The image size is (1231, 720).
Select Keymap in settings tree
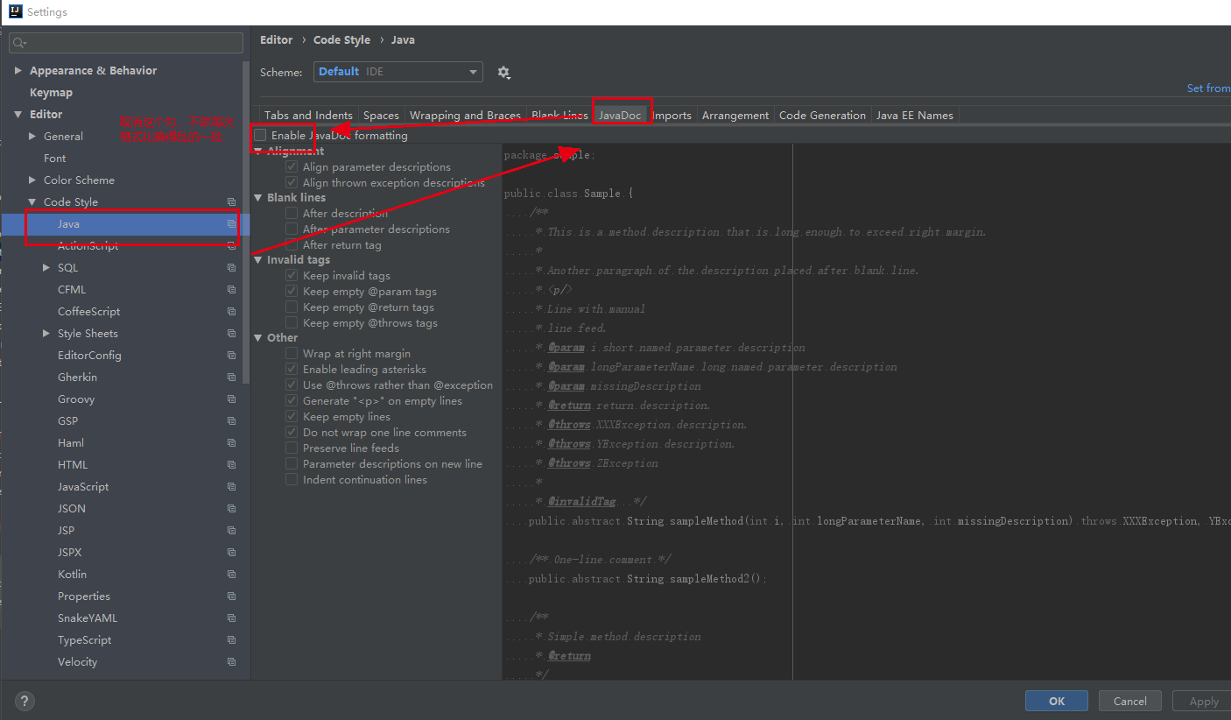51,93
